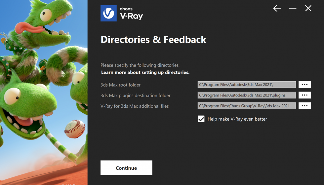324x185 pixels.
Task: Uncheck Help make V-Ray even better
Action: [201, 119]
